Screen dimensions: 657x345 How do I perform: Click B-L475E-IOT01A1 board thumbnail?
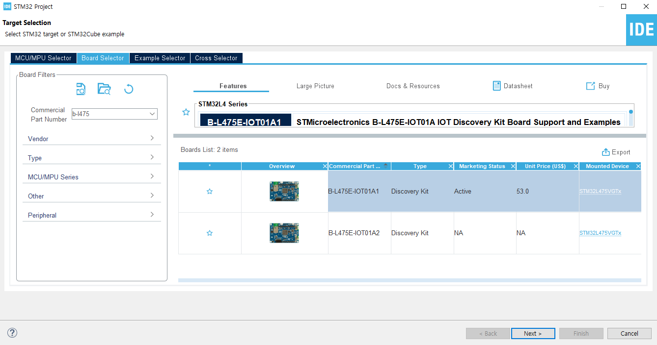click(284, 191)
